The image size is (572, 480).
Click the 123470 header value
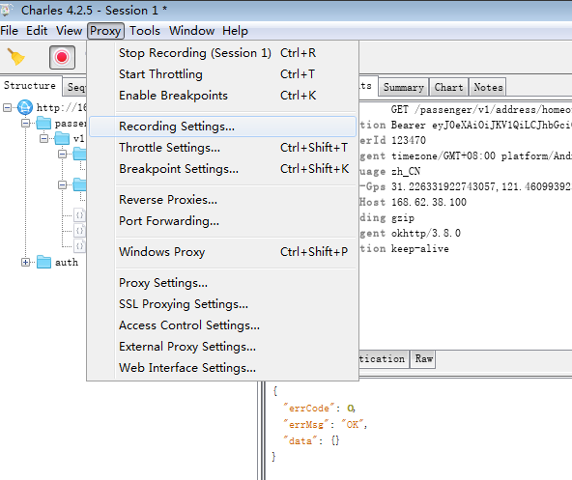click(409, 140)
